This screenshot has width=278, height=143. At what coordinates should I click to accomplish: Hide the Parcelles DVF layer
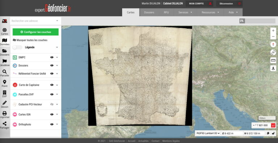[x=52, y=94]
